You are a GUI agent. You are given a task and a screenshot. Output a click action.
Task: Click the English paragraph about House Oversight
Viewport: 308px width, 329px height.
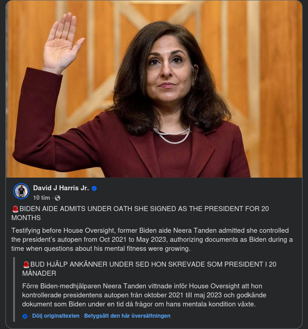pos(152,240)
